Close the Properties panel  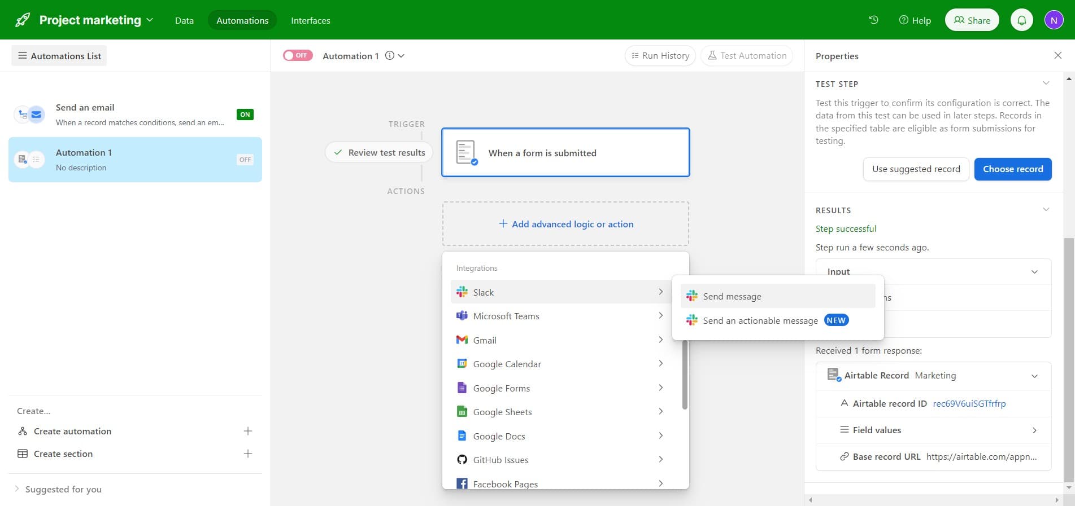pos(1057,55)
